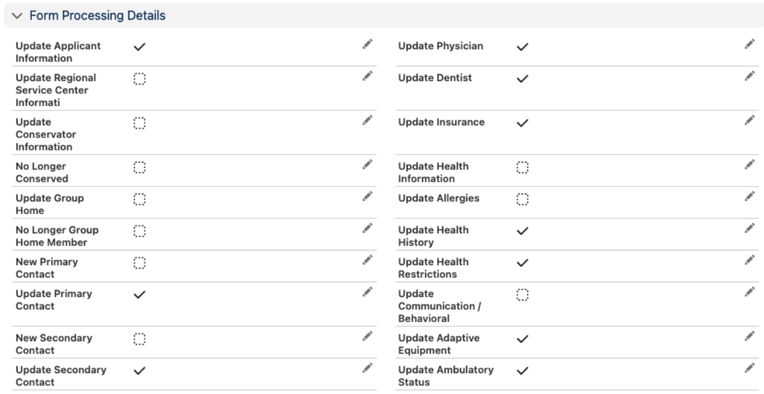The width and height of the screenshot is (764, 394).
Task: Click pencil icon for Update Ambulatory Status
Action: pos(749,368)
